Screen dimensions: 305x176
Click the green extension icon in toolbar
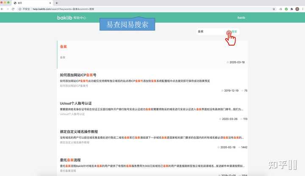tap(286, 9)
